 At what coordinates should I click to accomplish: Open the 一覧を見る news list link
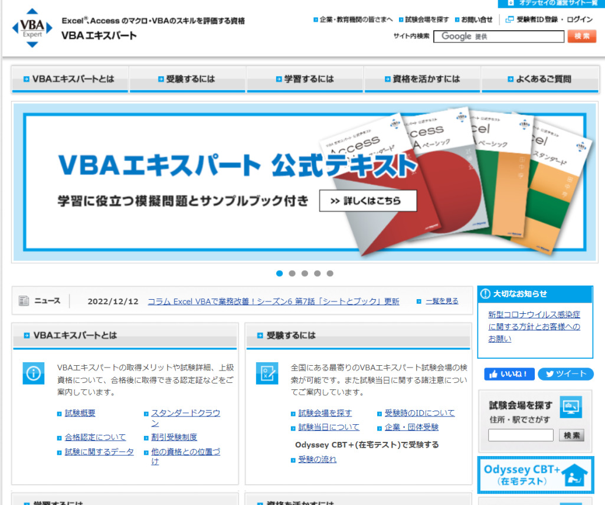(442, 301)
